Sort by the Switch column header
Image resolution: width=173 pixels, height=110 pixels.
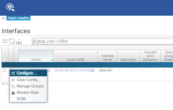(36, 56)
